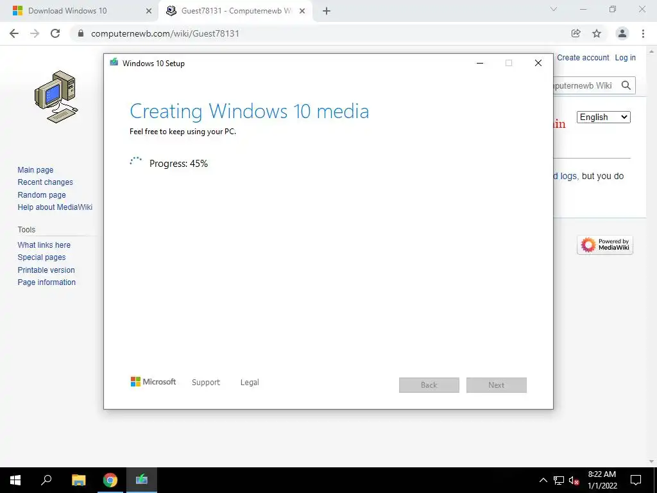Click Computernewb wiki computer logo
This screenshot has height=493, width=657.
point(56,96)
